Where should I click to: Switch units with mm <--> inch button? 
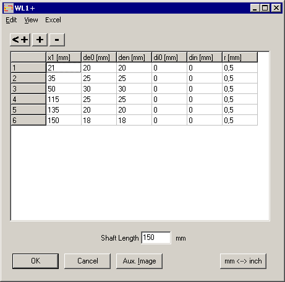click(243, 261)
